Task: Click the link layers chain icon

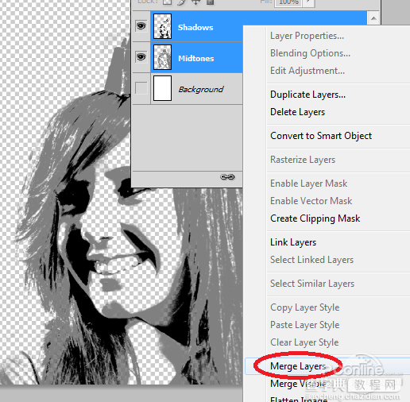Action: point(227,176)
